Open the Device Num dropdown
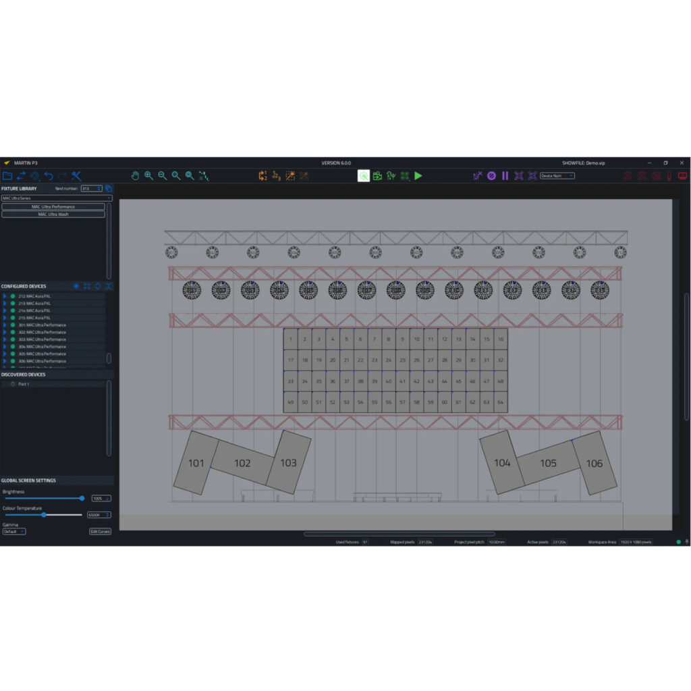 coord(557,175)
